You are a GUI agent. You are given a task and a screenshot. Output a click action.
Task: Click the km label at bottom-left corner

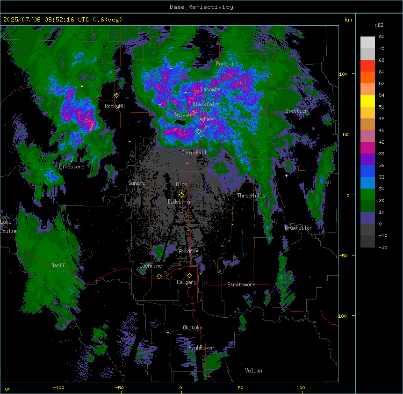tap(7, 389)
